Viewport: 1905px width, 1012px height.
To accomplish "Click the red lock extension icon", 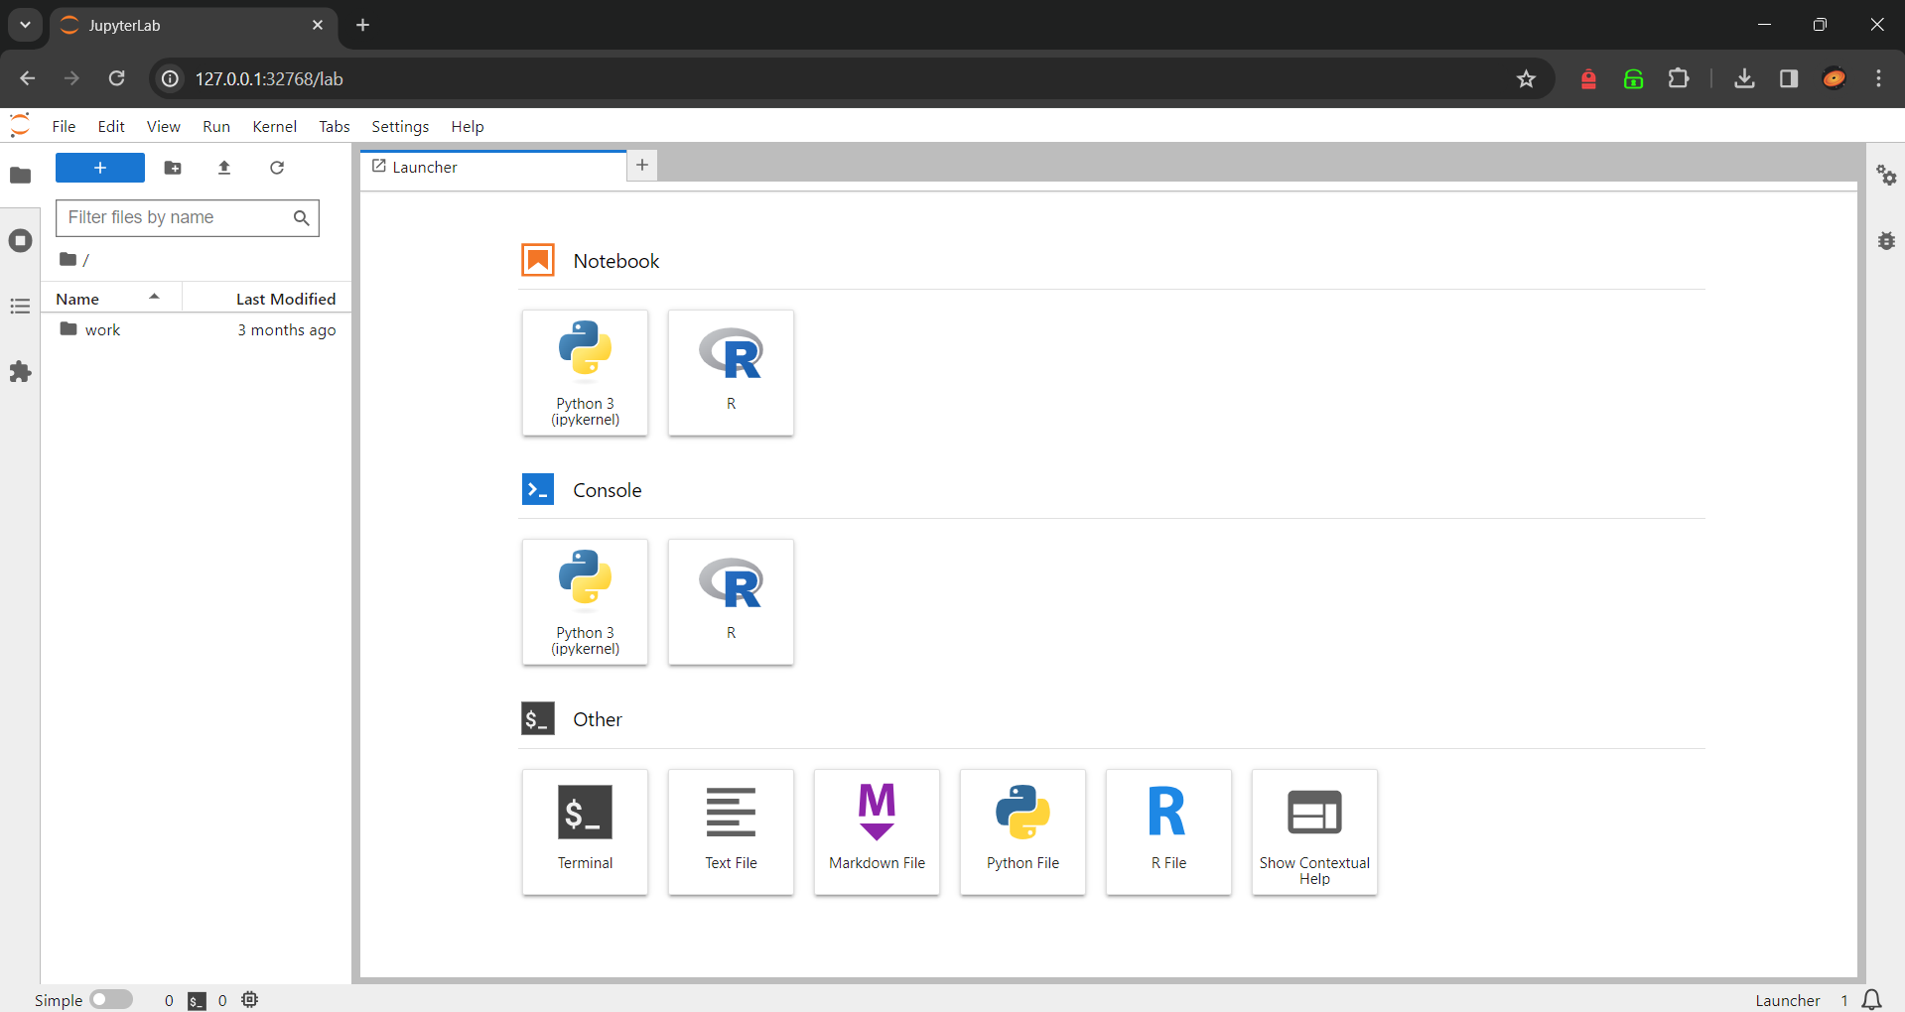I will point(1588,78).
